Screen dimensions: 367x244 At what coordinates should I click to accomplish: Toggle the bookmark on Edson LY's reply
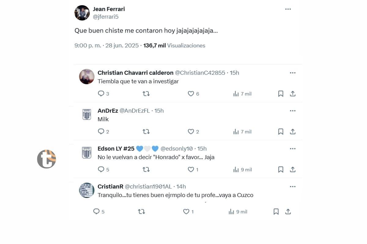pyautogui.click(x=280, y=169)
